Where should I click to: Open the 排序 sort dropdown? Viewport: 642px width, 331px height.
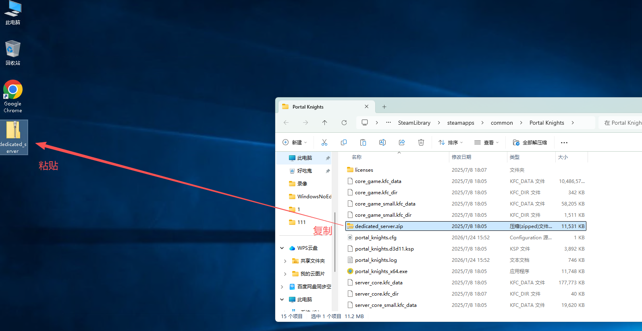tap(451, 142)
